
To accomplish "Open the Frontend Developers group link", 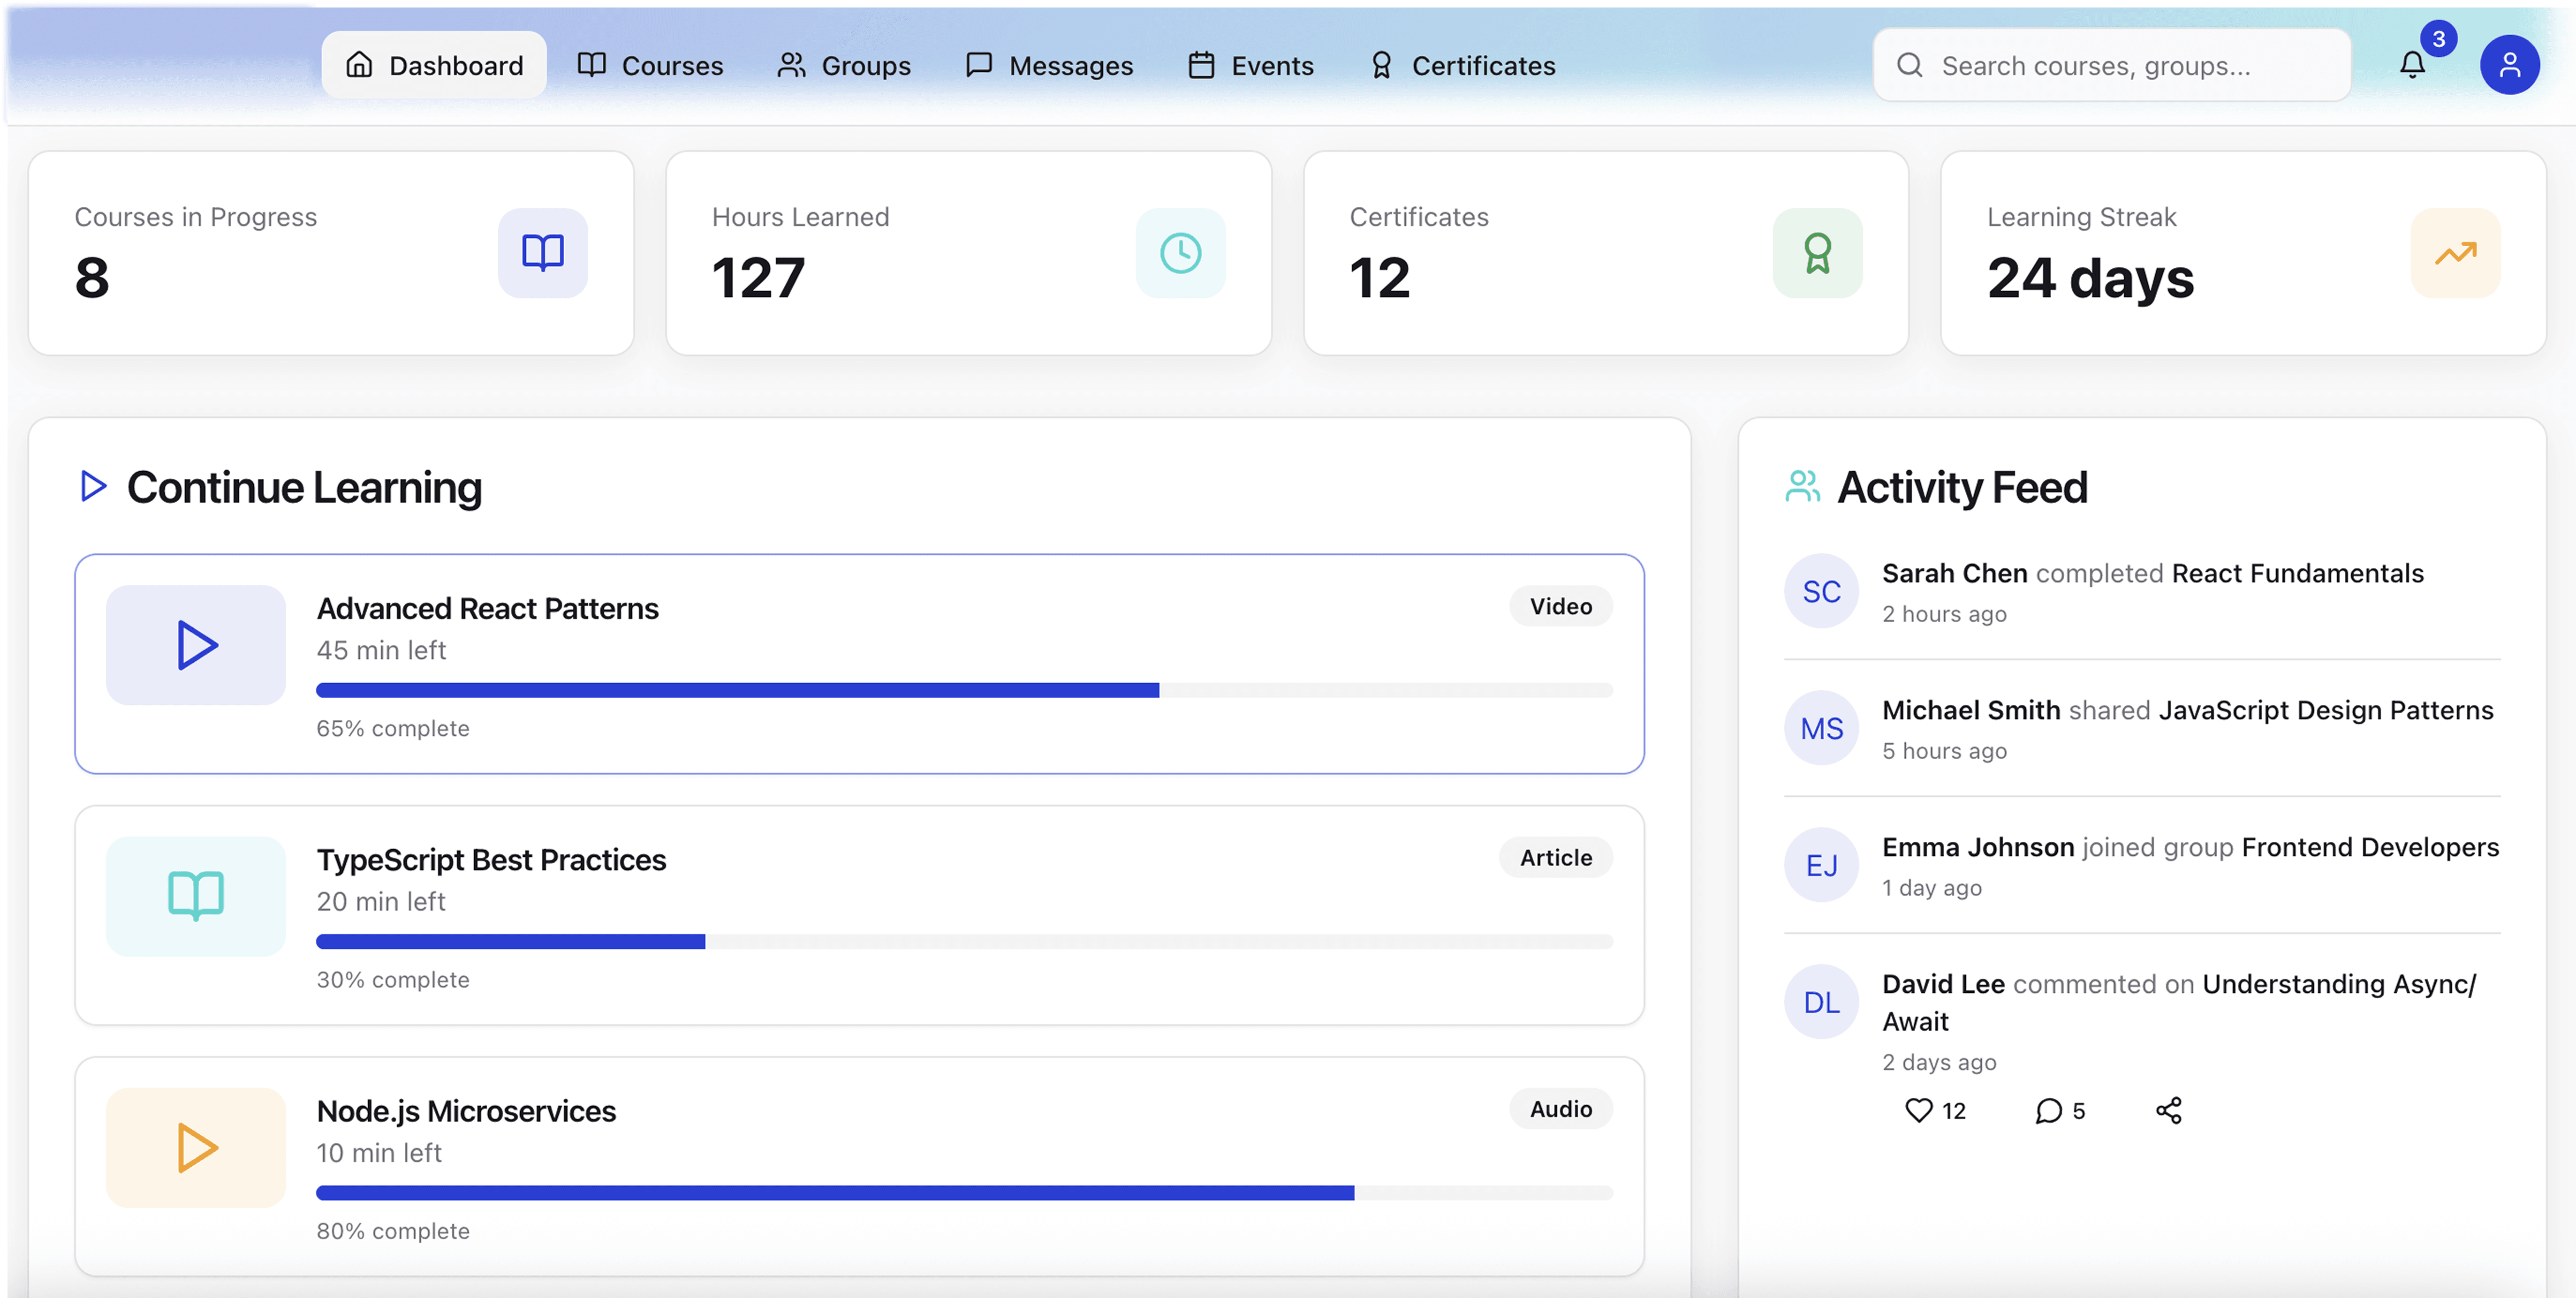I will click(x=2369, y=847).
